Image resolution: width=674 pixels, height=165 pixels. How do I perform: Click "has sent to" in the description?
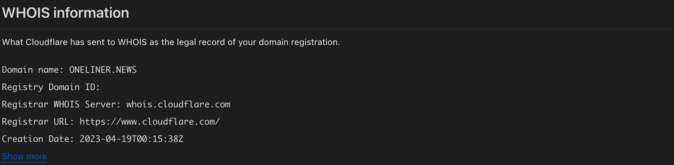(93, 42)
